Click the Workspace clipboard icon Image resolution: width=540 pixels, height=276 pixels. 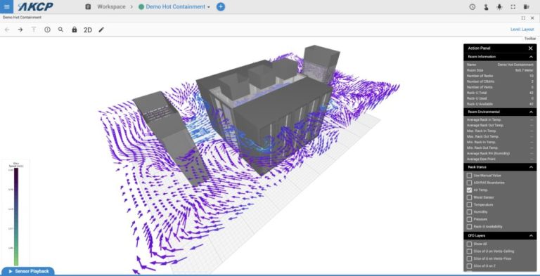[x=88, y=7]
